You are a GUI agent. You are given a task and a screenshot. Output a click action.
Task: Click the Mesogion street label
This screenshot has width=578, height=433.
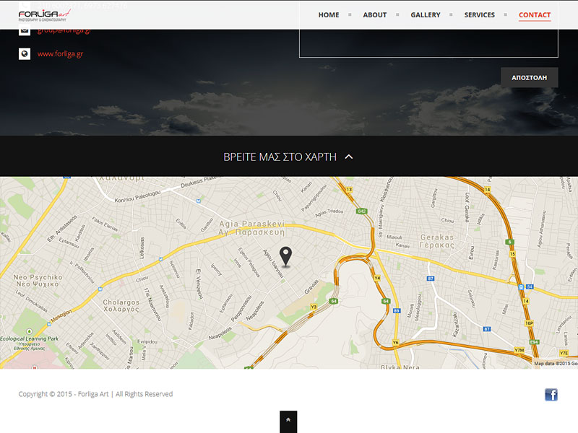point(61,315)
